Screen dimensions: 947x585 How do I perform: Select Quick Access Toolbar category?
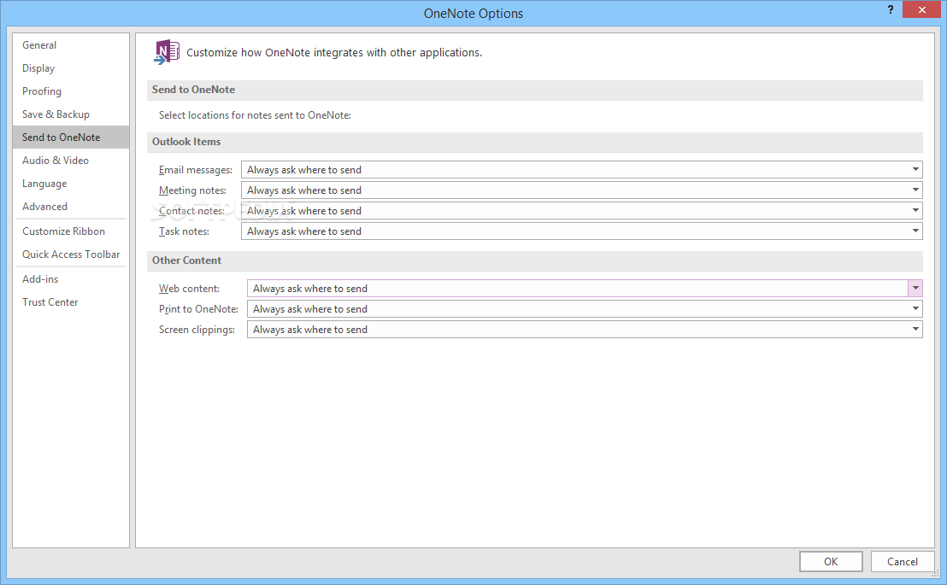coord(71,254)
